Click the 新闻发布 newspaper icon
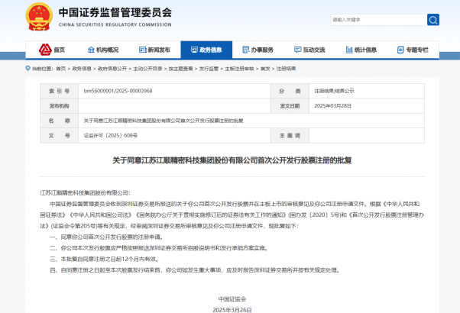 coord(143,50)
